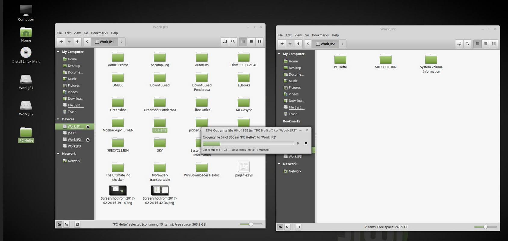Open Bookmarks menu in Work JP1 window
Image resolution: width=508 pixels, height=241 pixels.
click(x=99, y=33)
